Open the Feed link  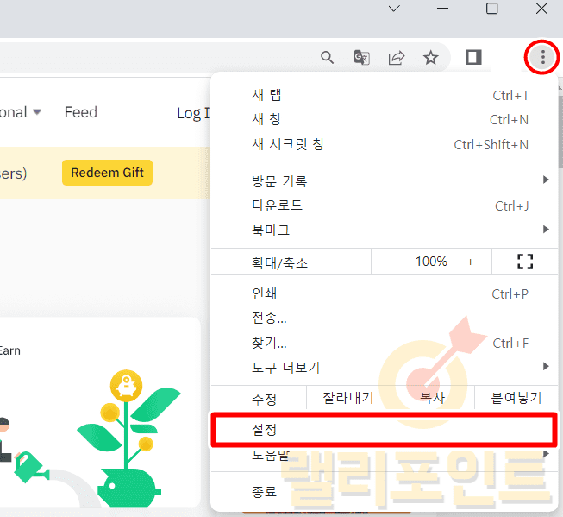[x=81, y=112]
